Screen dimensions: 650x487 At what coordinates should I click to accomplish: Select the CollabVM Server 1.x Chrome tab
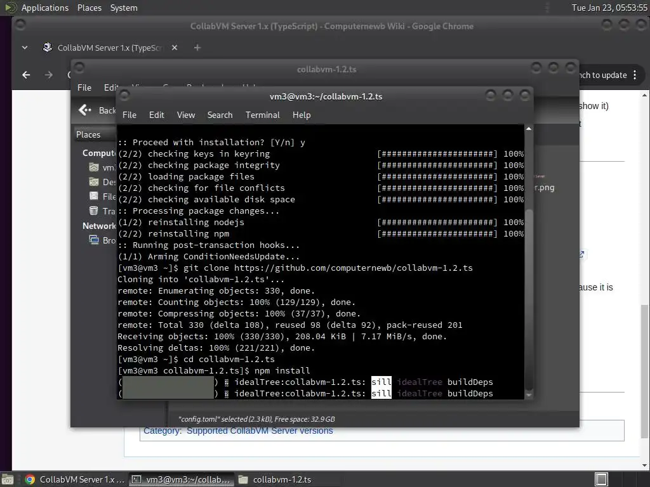110,48
